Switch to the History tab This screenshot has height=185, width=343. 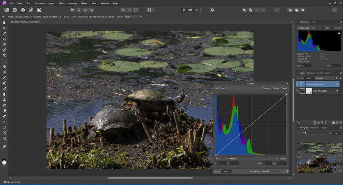click(x=324, y=128)
